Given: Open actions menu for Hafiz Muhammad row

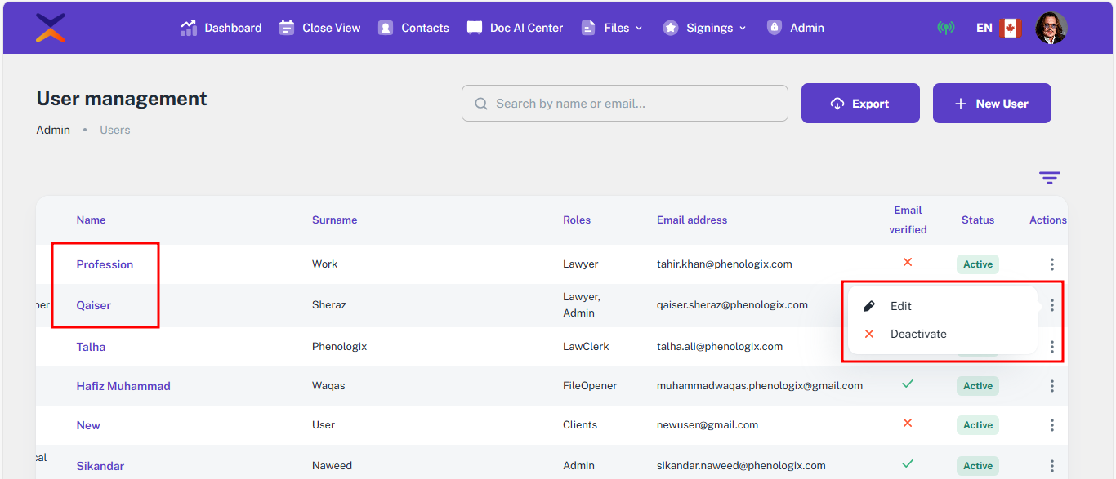Looking at the screenshot, I should (x=1051, y=386).
